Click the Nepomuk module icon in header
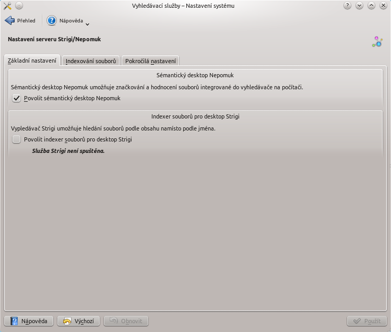Viewport: 391px width, 332px height. (x=377, y=42)
